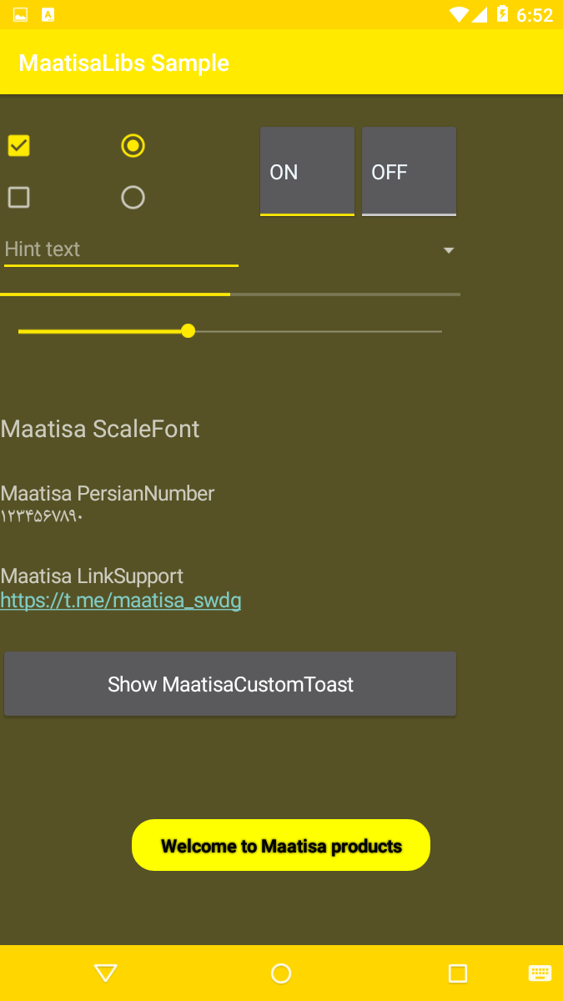The height and width of the screenshot is (1001, 563).
Task: Tap the keyboard icon in navigation bar
Action: [x=540, y=973]
